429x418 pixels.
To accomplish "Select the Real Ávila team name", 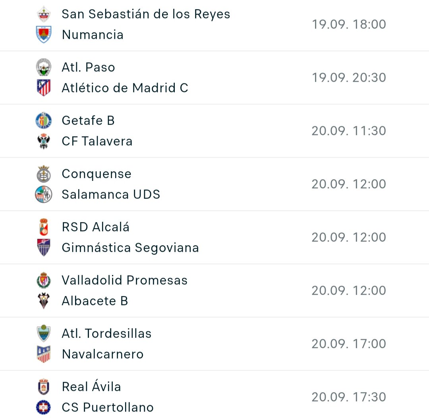I will point(91,386).
